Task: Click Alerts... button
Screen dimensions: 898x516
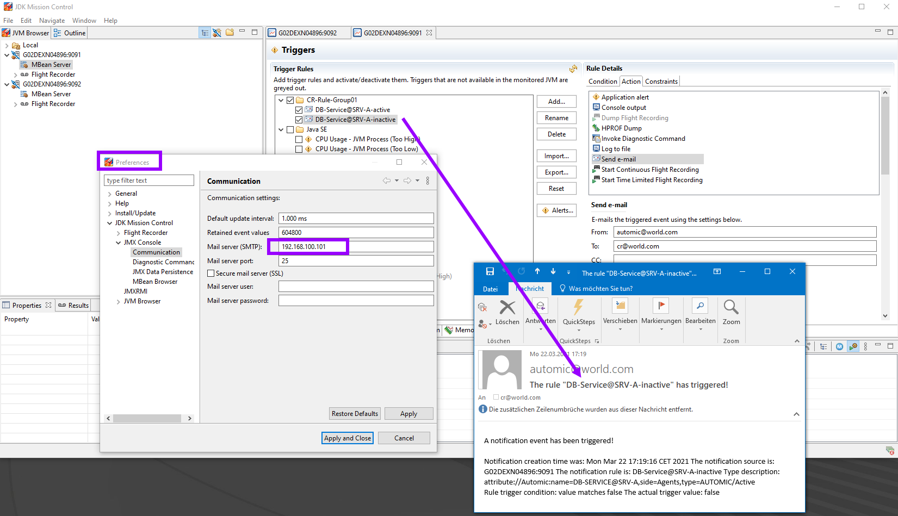Action: 556,210
